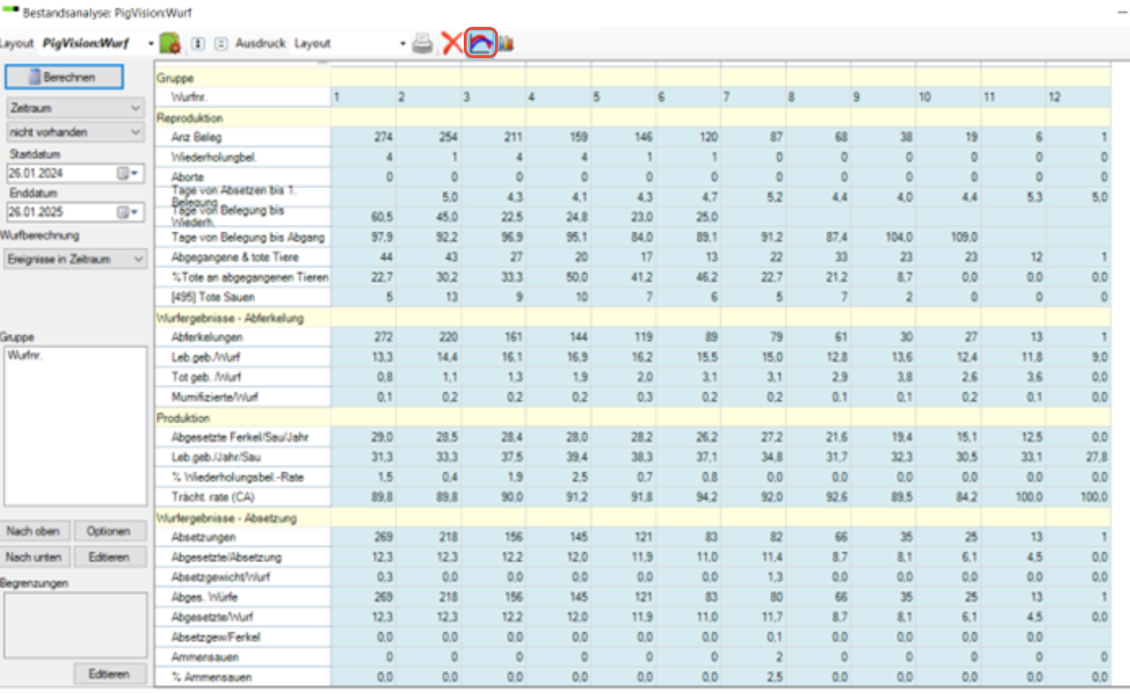Click 'Wurfergebnisse - Absetzung' section header
This screenshot has height=694, width=1130.
pyautogui.click(x=226, y=518)
